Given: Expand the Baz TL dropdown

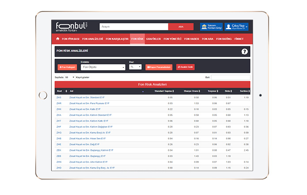Looking at the screenshot, I should pyautogui.click(x=135, y=67).
